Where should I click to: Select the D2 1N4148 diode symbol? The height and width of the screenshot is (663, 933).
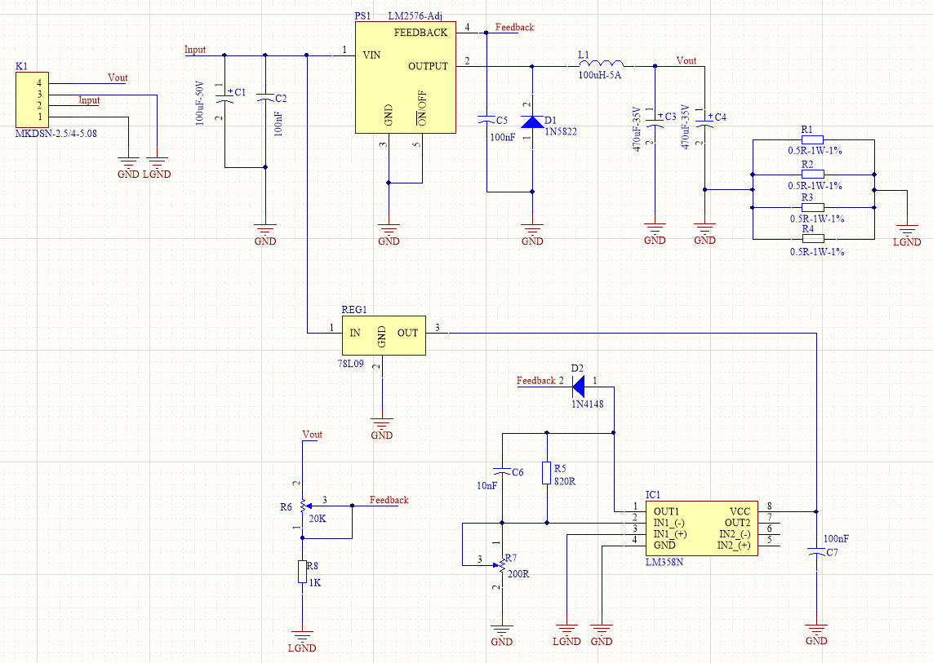pos(579,387)
